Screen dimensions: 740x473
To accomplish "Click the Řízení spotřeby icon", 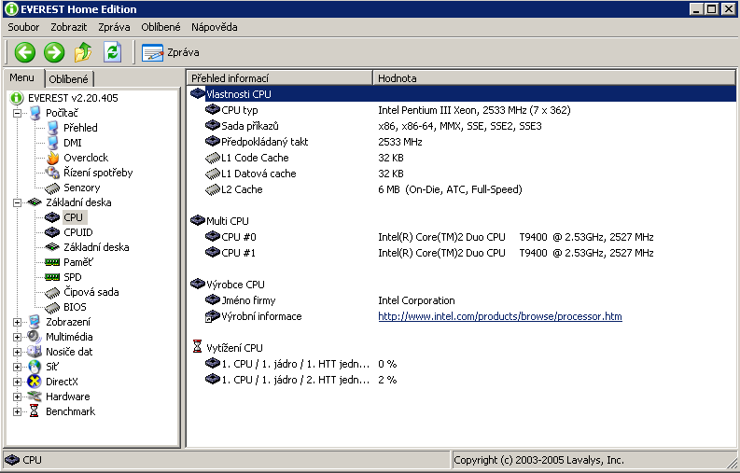I will [x=52, y=173].
